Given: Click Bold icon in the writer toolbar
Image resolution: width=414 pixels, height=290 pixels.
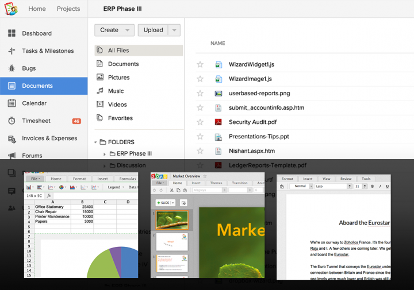Looking at the screenshot, I should 372,186.
